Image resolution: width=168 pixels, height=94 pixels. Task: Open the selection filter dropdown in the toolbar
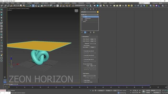pyautogui.click(x=16, y=5)
